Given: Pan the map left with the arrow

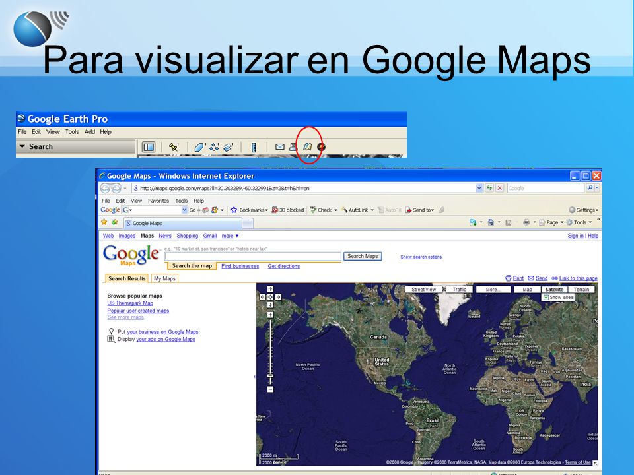Looking at the screenshot, I should point(262,297).
